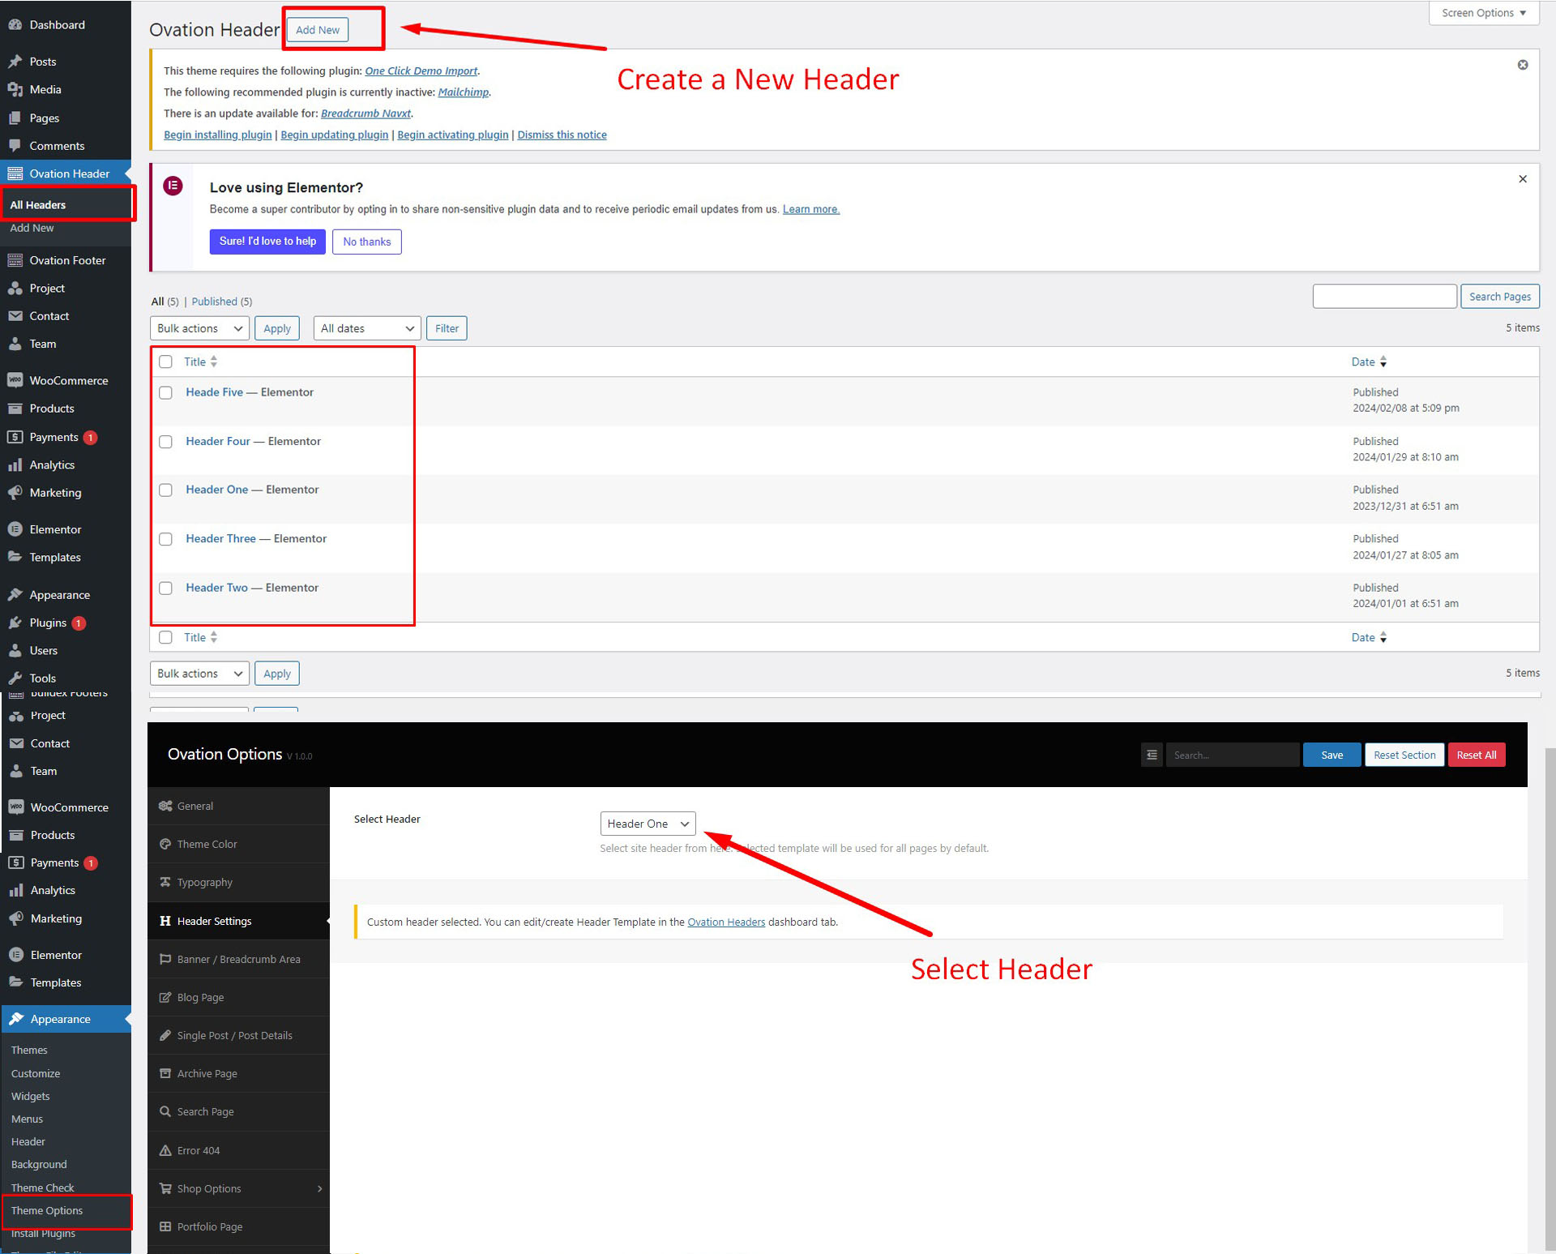Sort by the top Title column header
This screenshot has width=1556, height=1254.
[x=200, y=362]
